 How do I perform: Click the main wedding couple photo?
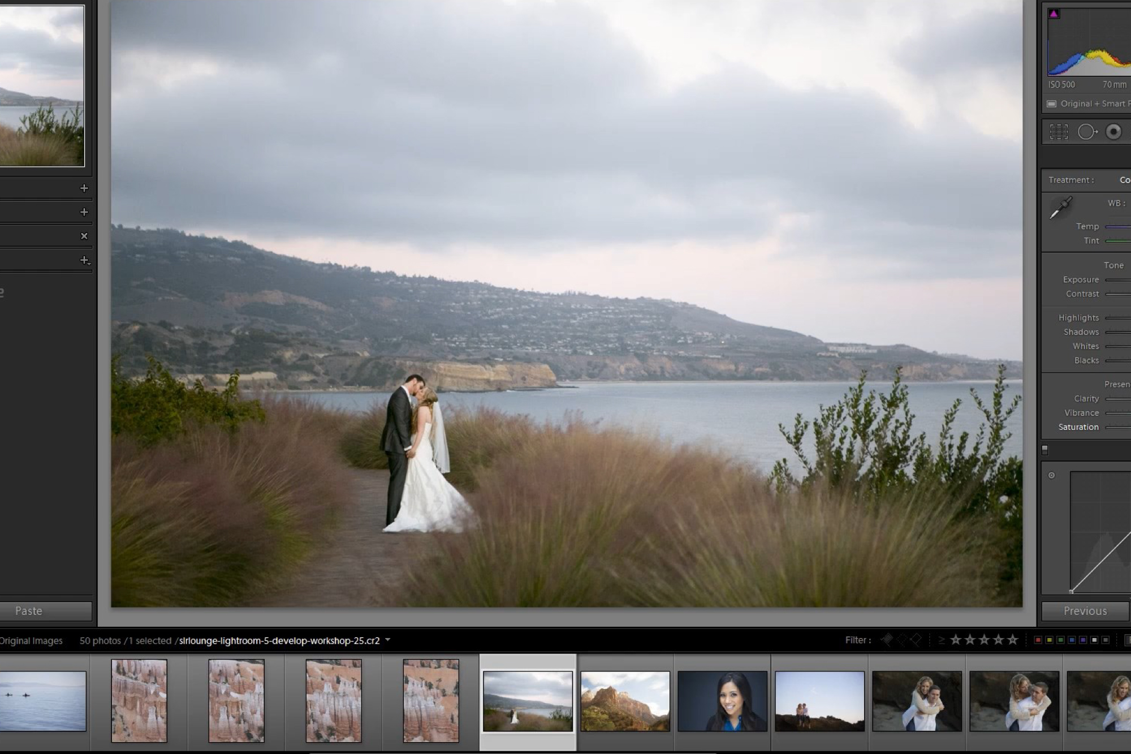567,303
